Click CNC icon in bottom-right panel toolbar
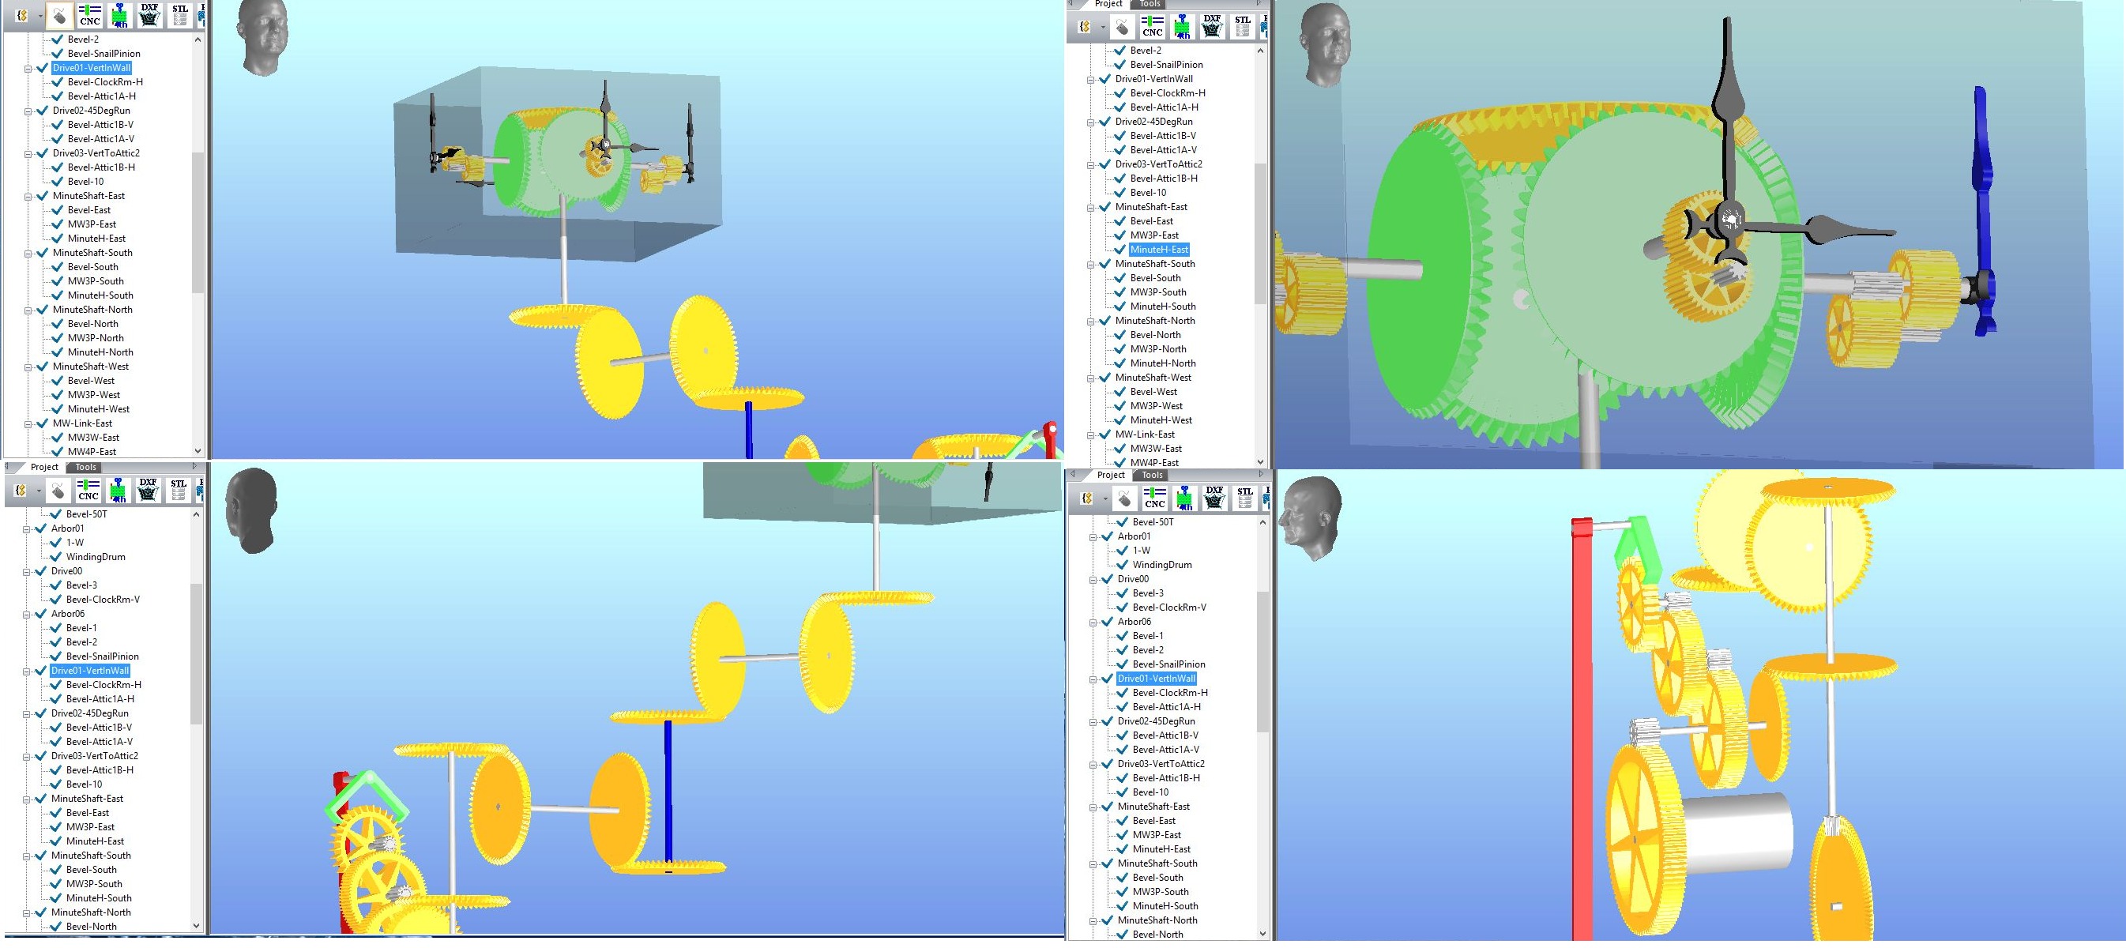Screen dimensions: 2126x948 [x=1153, y=498]
